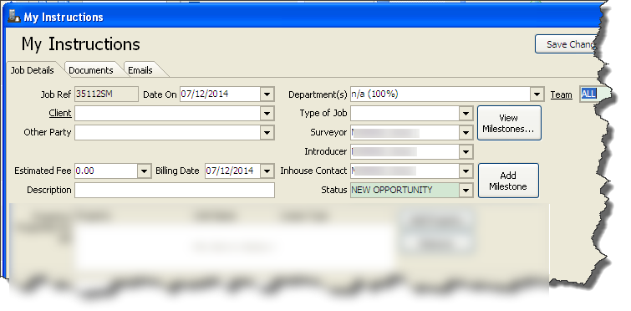
Task: Expand the Other Party dropdown
Action: [267, 132]
